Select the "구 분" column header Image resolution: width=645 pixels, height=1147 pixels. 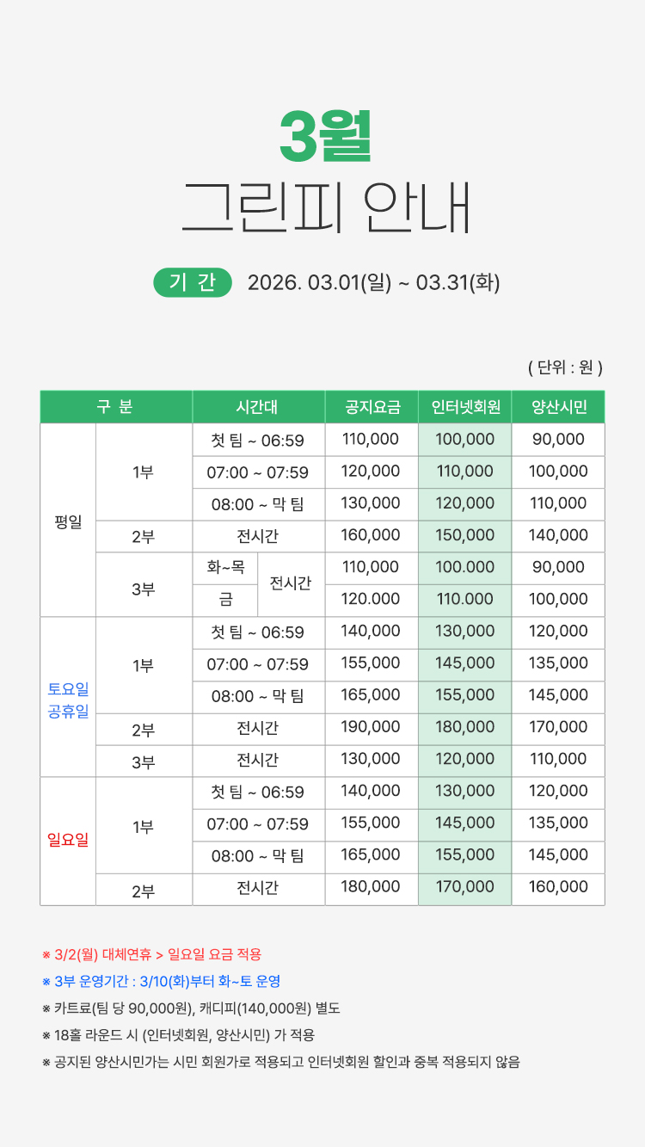click(115, 407)
